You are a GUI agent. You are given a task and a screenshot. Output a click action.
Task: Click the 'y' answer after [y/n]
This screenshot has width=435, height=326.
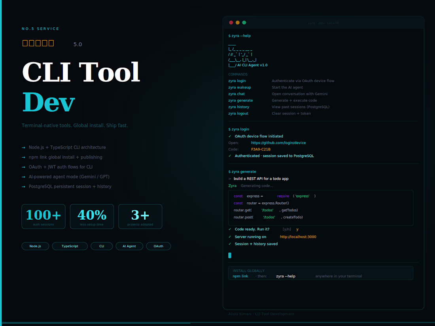pyautogui.click(x=297, y=229)
